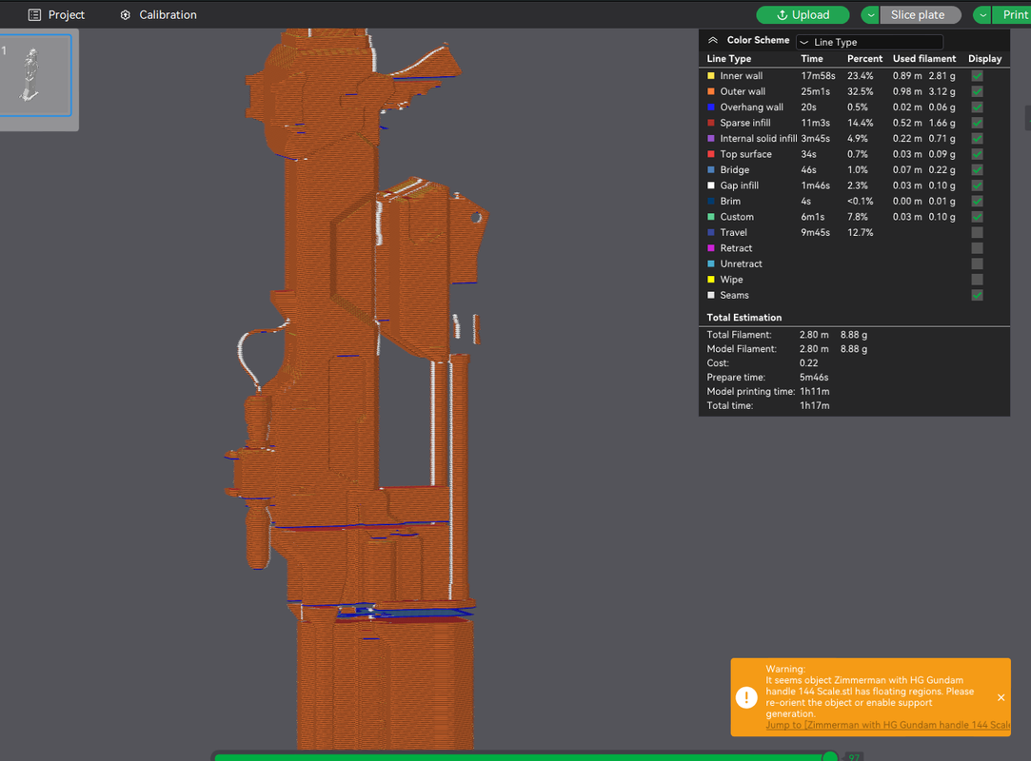1031x761 pixels.
Task: Click the Calibration gear icon
Action: tap(125, 14)
